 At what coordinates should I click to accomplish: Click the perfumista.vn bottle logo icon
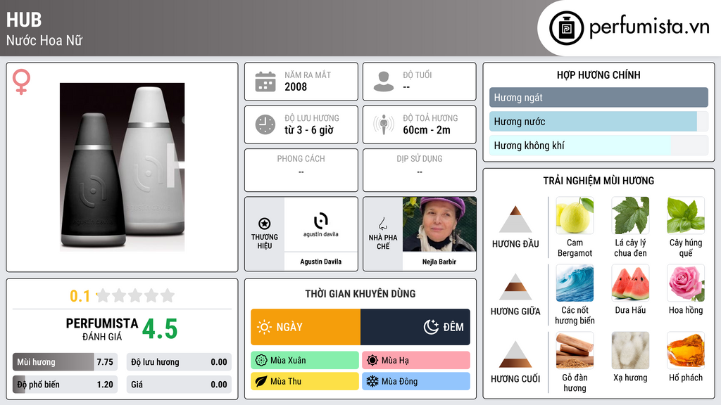point(566,28)
